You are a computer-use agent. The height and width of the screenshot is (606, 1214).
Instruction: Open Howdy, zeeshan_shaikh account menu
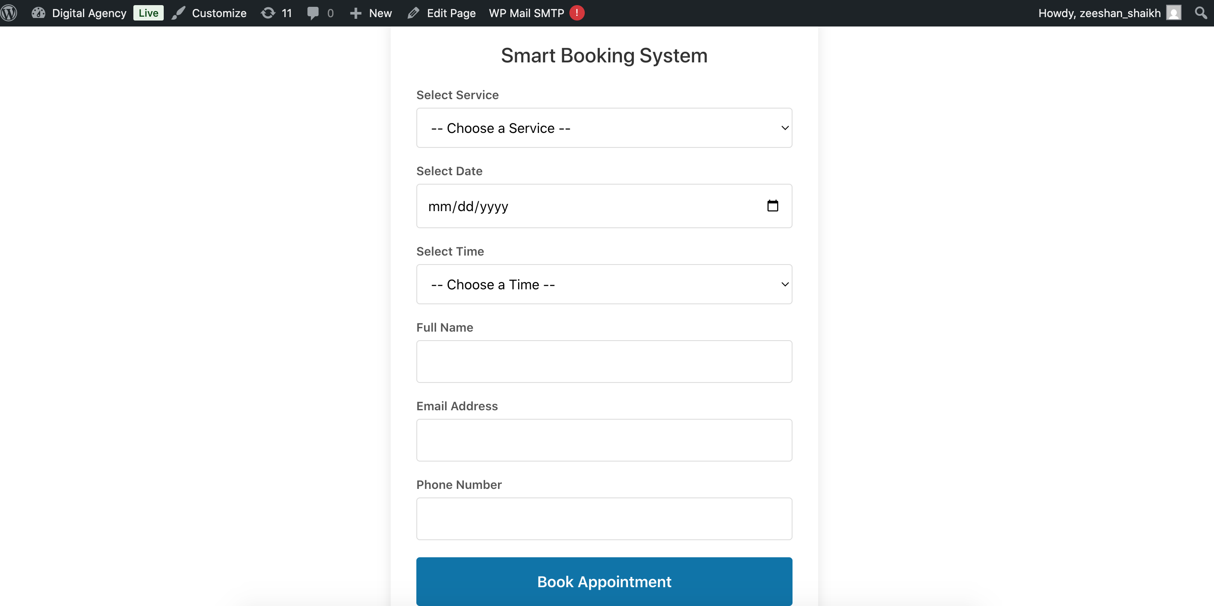click(1099, 13)
